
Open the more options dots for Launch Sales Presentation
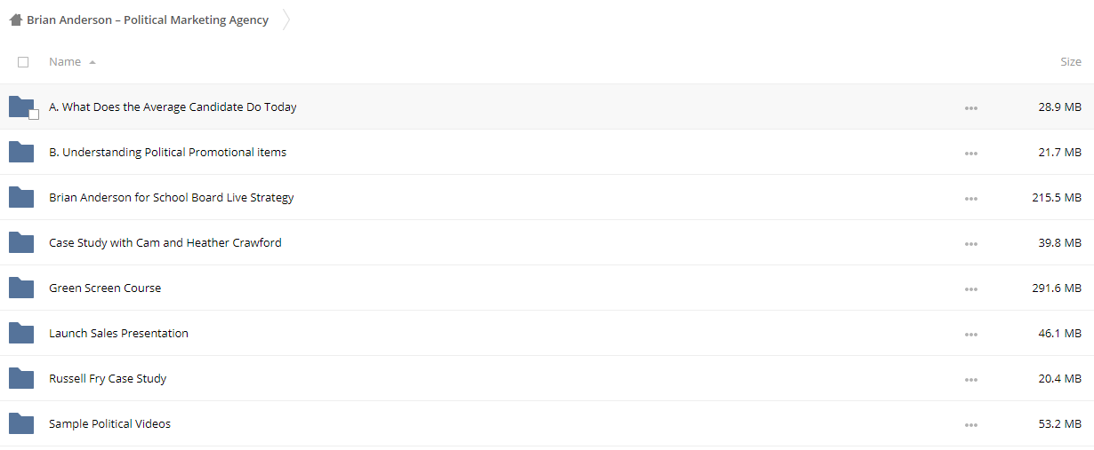pos(970,335)
